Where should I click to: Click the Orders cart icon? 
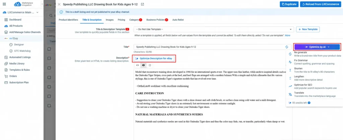[x=6, y=76]
